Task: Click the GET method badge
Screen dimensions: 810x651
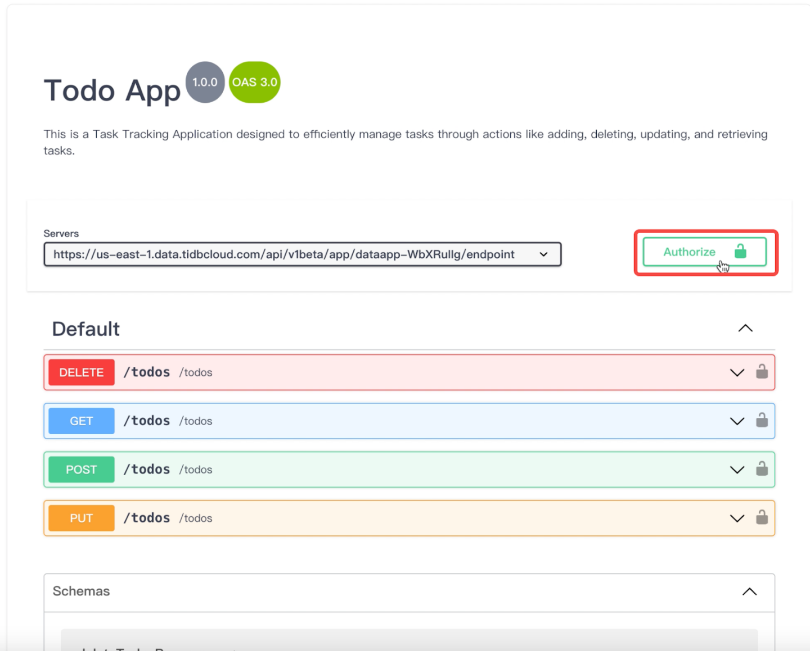Action: point(80,421)
